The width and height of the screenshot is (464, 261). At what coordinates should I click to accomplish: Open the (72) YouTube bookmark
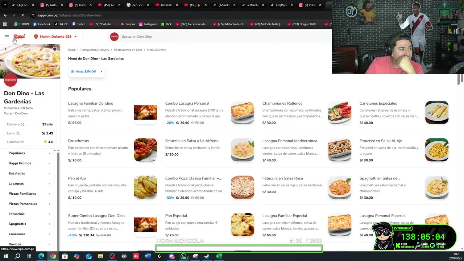click(x=100, y=24)
